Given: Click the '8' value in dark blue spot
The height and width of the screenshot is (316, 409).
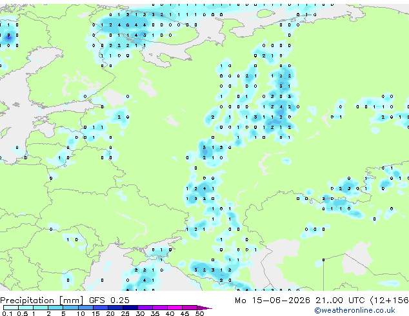Looking at the screenshot, I should pyautogui.click(x=8, y=35).
